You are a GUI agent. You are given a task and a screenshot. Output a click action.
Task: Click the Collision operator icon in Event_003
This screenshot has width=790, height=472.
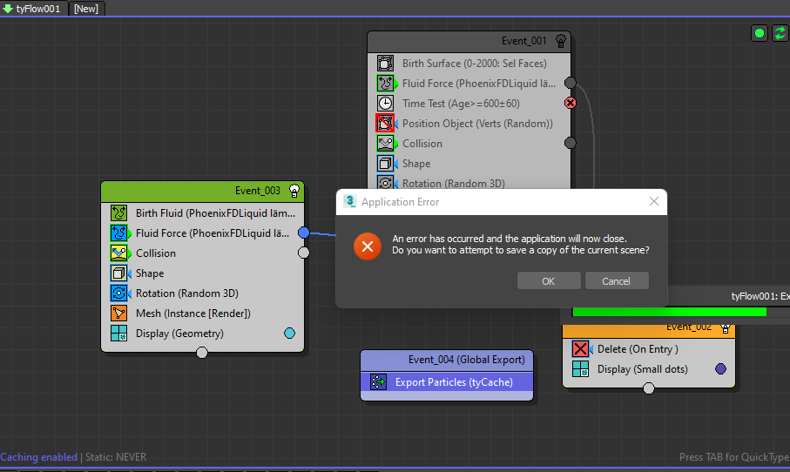click(119, 253)
